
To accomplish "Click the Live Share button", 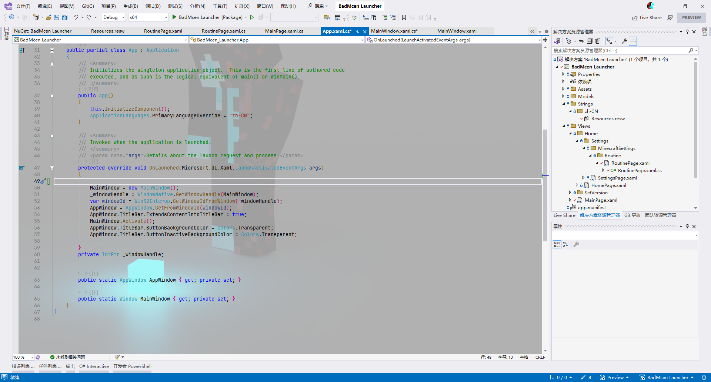I will pyautogui.click(x=647, y=17).
